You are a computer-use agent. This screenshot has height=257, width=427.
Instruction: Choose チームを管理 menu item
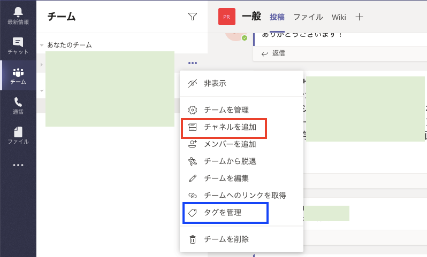241,110
